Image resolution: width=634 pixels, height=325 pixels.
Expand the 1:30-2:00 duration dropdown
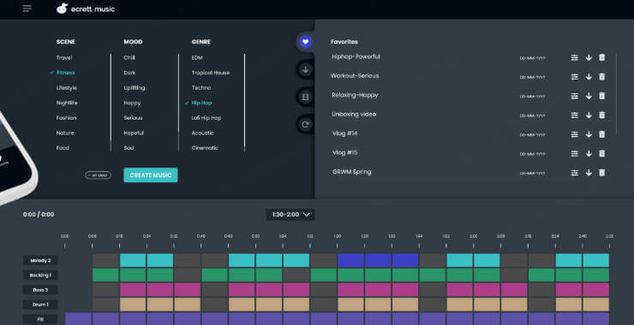point(290,215)
